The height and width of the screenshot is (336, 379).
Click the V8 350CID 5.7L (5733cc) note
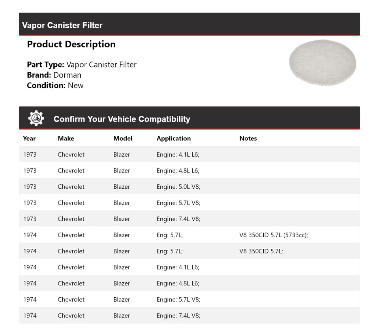coord(274,235)
